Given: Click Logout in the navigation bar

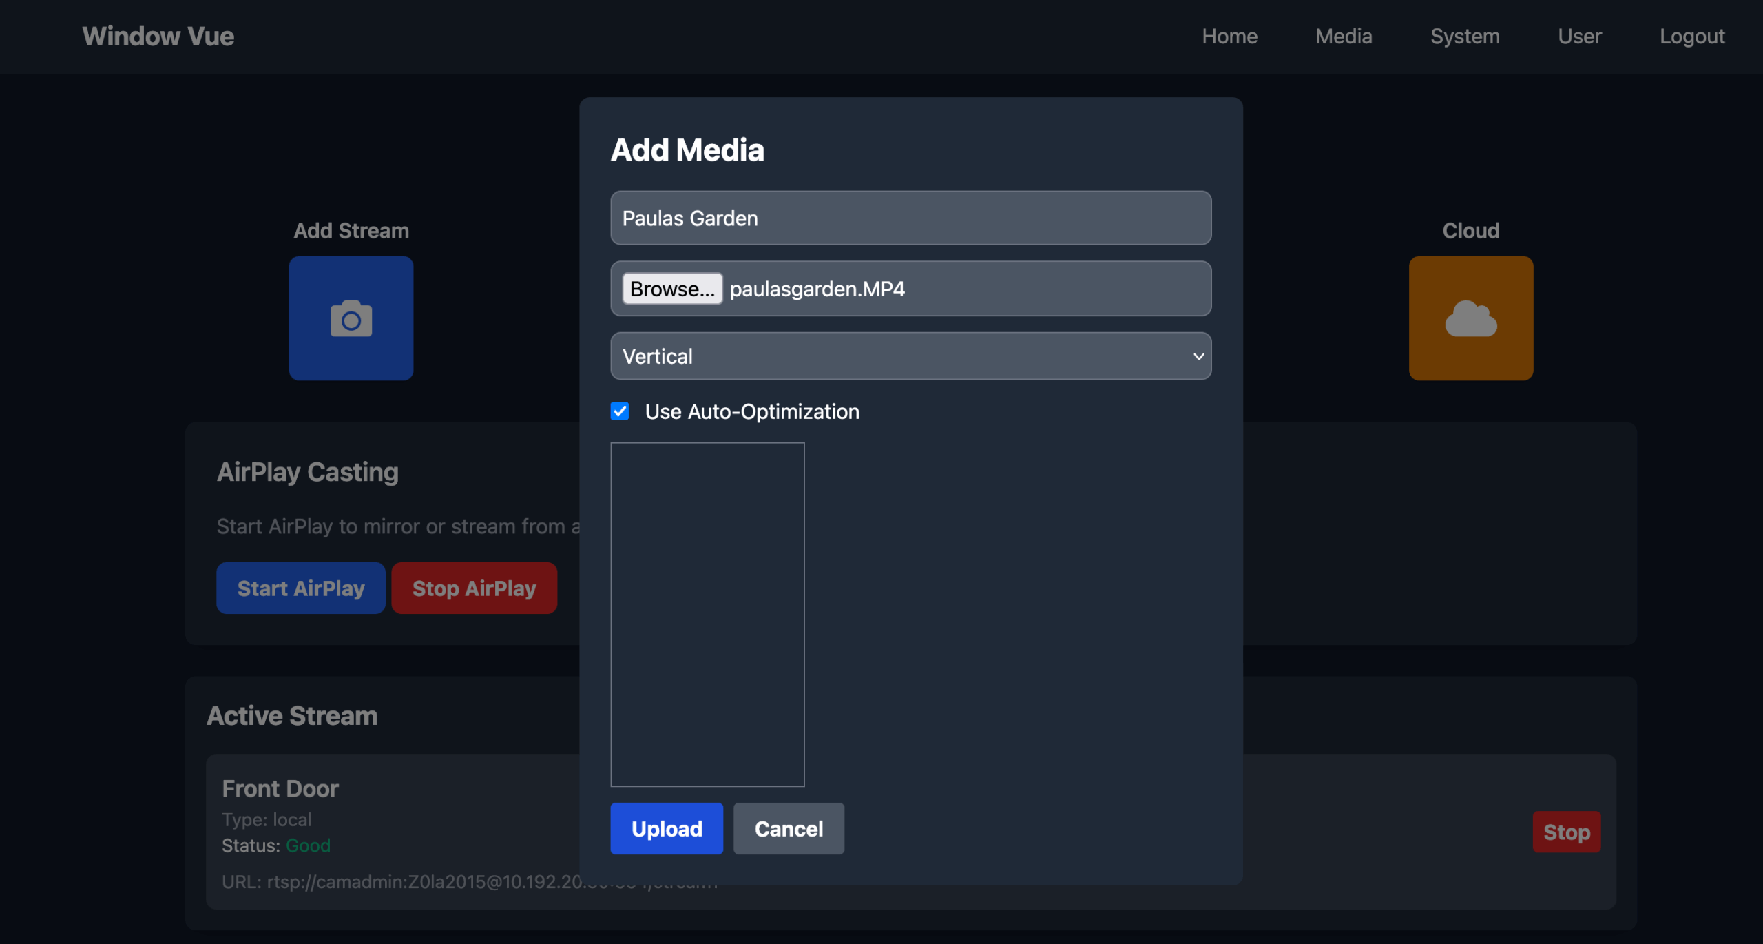Looking at the screenshot, I should (x=1691, y=37).
